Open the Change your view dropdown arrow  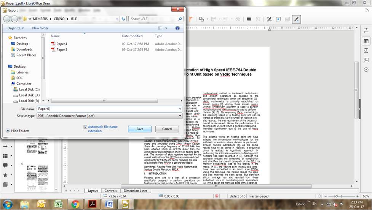[x=166, y=28]
